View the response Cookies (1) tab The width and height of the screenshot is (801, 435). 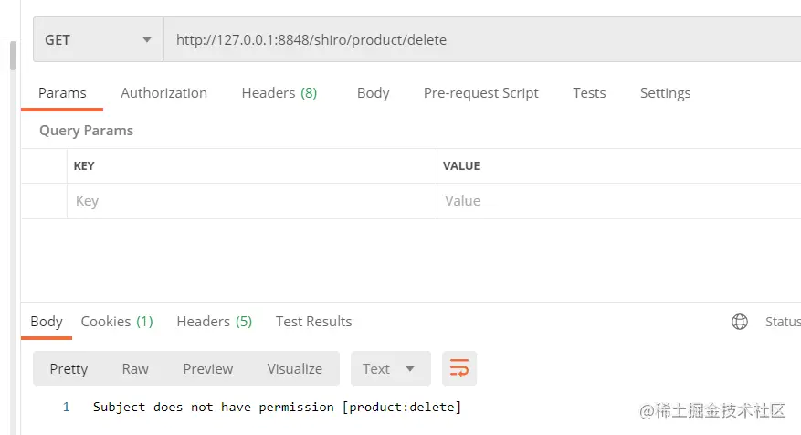[x=117, y=322]
